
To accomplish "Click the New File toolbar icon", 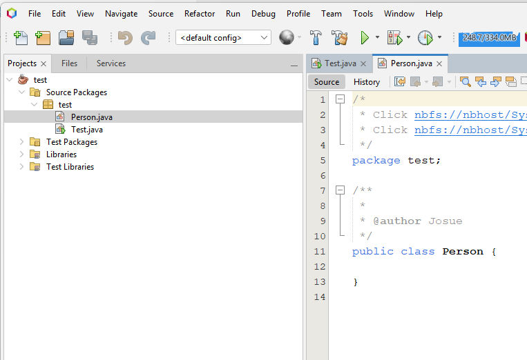I will tap(21, 38).
